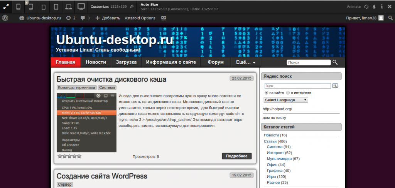
Task: Click the auto-size expand arrows icon
Action: (6, 7)
